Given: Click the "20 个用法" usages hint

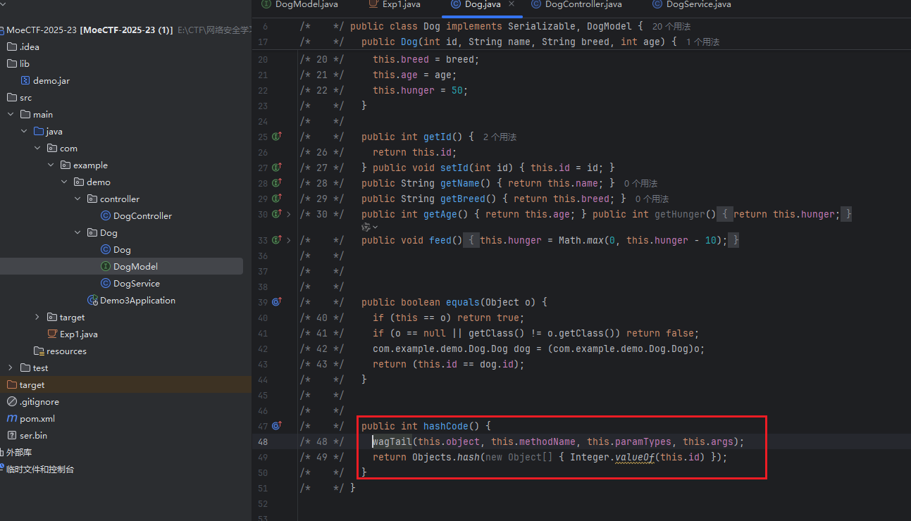Looking at the screenshot, I should (x=671, y=26).
